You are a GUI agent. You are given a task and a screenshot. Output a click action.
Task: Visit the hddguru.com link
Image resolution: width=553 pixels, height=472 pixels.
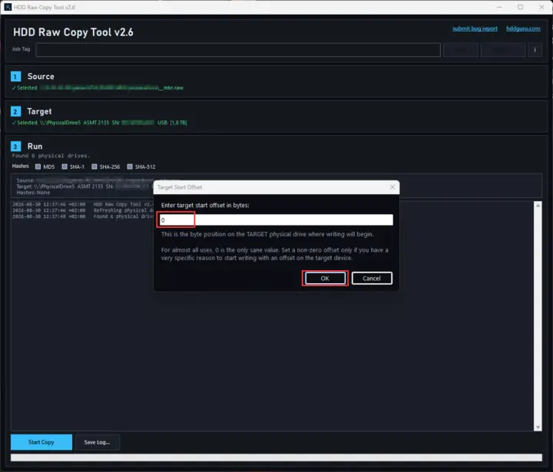point(523,28)
